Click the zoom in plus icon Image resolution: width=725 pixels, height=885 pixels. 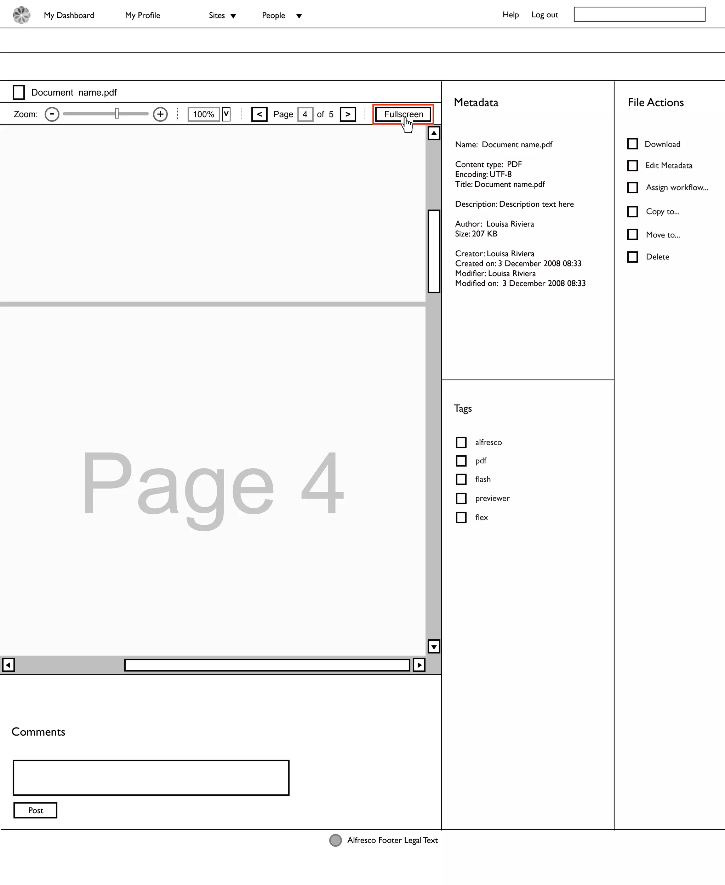[x=160, y=114]
